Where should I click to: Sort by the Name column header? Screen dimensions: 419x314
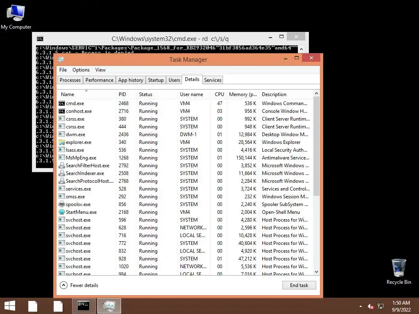pyautogui.click(x=86, y=94)
